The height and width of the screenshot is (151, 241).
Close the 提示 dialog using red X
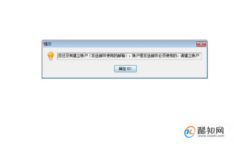point(201,44)
